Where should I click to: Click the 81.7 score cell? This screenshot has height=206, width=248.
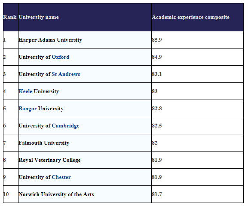197,194
